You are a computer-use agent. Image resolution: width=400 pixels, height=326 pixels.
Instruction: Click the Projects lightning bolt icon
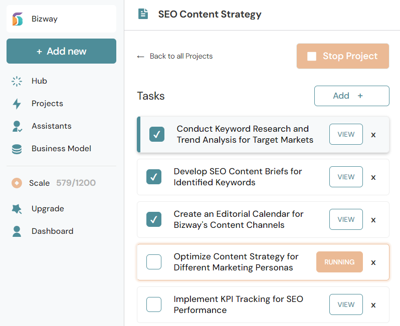click(17, 104)
